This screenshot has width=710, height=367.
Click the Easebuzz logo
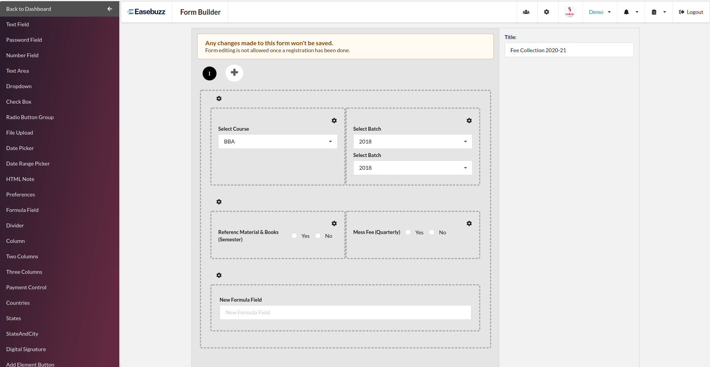146,12
